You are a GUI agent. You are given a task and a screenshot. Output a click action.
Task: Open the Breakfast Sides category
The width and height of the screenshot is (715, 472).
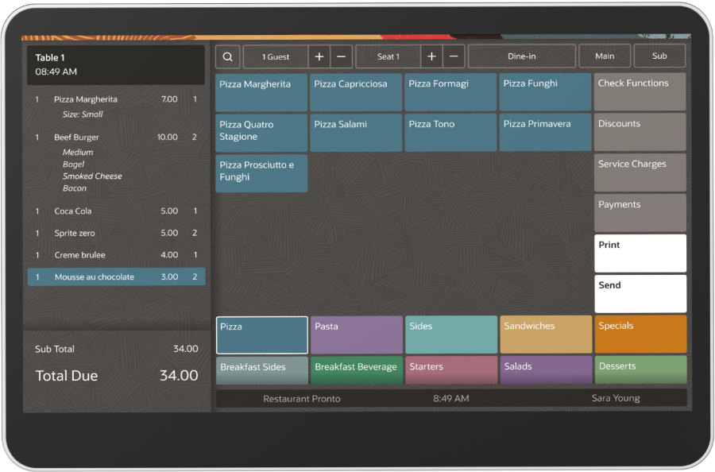(x=262, y=370)
